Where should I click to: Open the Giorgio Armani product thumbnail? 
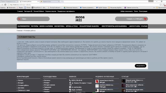coord(97,86)
